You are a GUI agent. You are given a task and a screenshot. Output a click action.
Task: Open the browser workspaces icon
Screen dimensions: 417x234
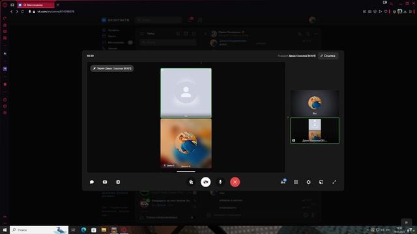(x=12, y=5)
